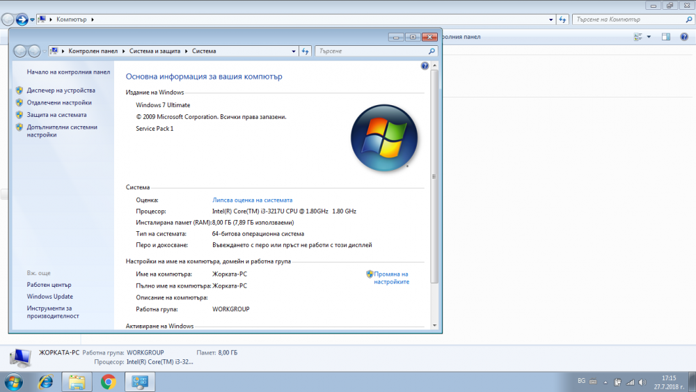Viewport: 696px width, 392px height.
Task: Click scrollbar up arrow in System window
Action: click(x=434, y=65)
